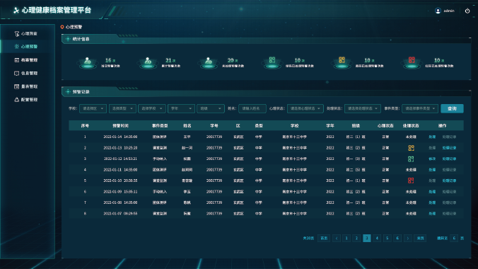Click 处理记录 link in row 3
478x269 pixels.
coord(449,159)
